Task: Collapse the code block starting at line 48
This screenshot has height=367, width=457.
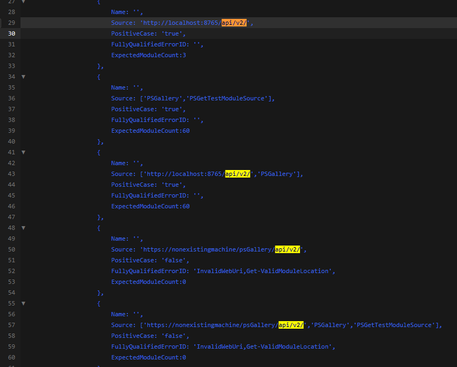Action: (22, 227)
